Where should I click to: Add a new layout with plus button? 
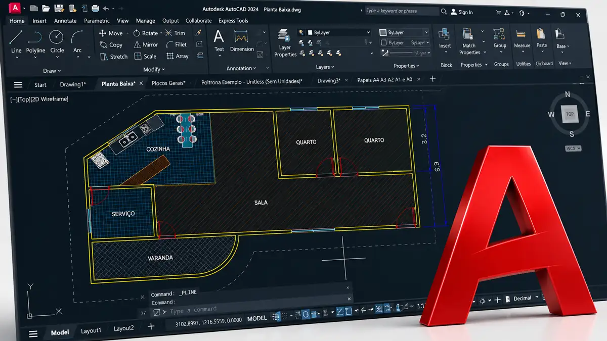[151, 326]
